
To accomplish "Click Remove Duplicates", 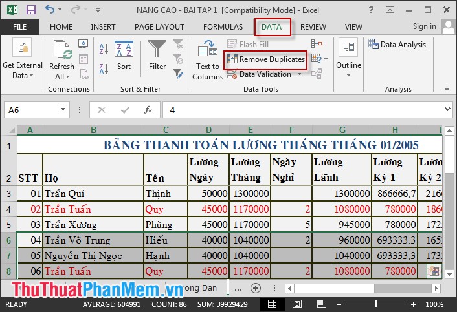I will pos(266,59).
